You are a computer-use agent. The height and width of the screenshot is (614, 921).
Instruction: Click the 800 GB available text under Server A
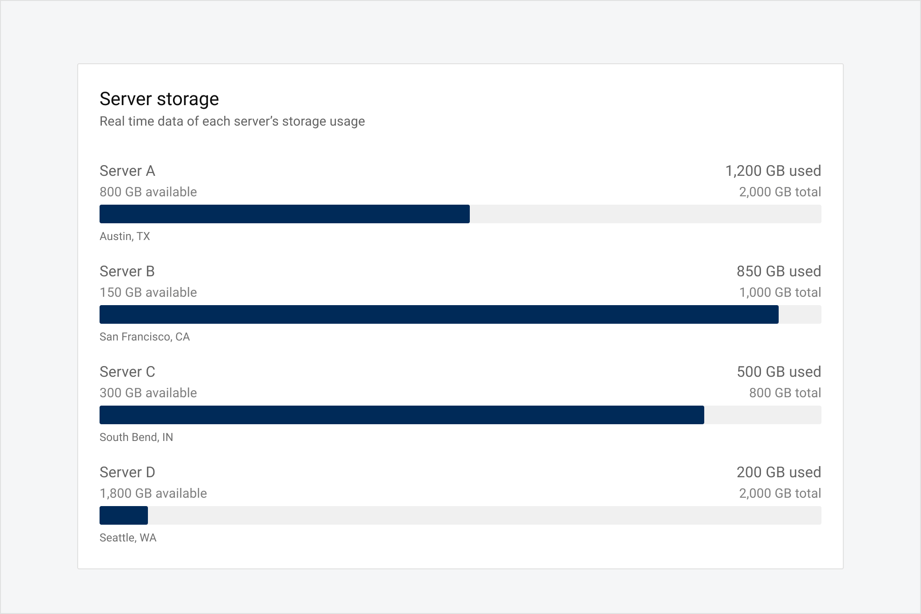[148, 192]
